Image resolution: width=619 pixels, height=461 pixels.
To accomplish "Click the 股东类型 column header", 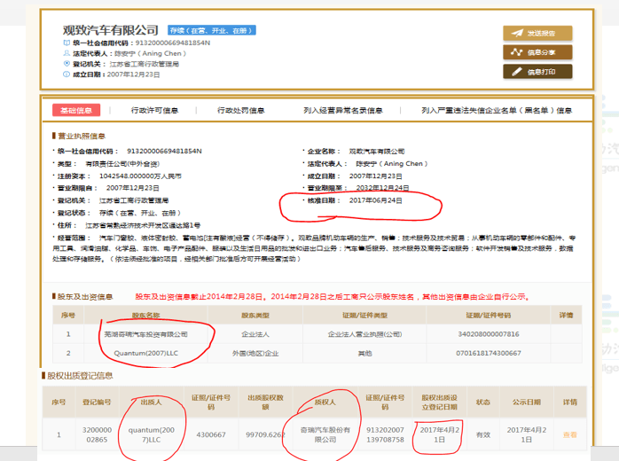I will point(255,316).
